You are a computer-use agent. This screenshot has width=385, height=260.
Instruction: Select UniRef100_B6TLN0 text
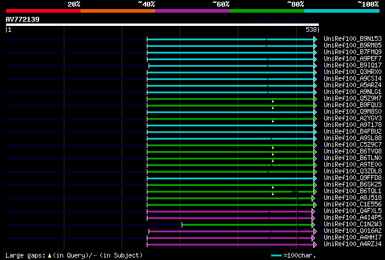pyautogui.click(x=353, y=158)
